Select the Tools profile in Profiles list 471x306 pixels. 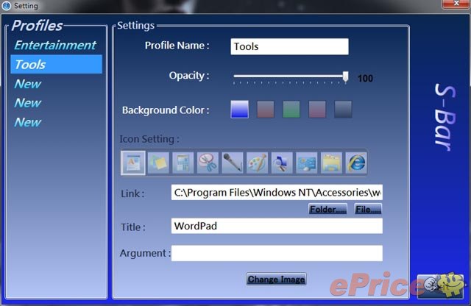click(x=56, y=64)
